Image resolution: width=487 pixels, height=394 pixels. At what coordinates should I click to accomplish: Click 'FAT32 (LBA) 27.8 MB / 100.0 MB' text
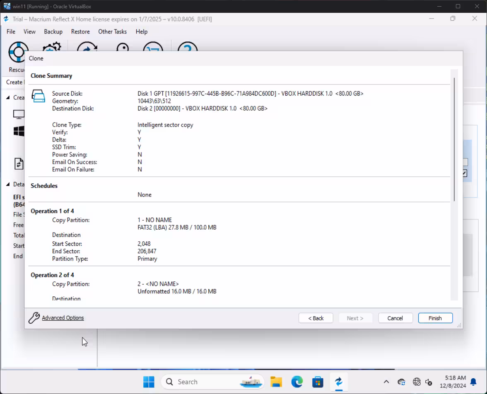coord(177,228)
